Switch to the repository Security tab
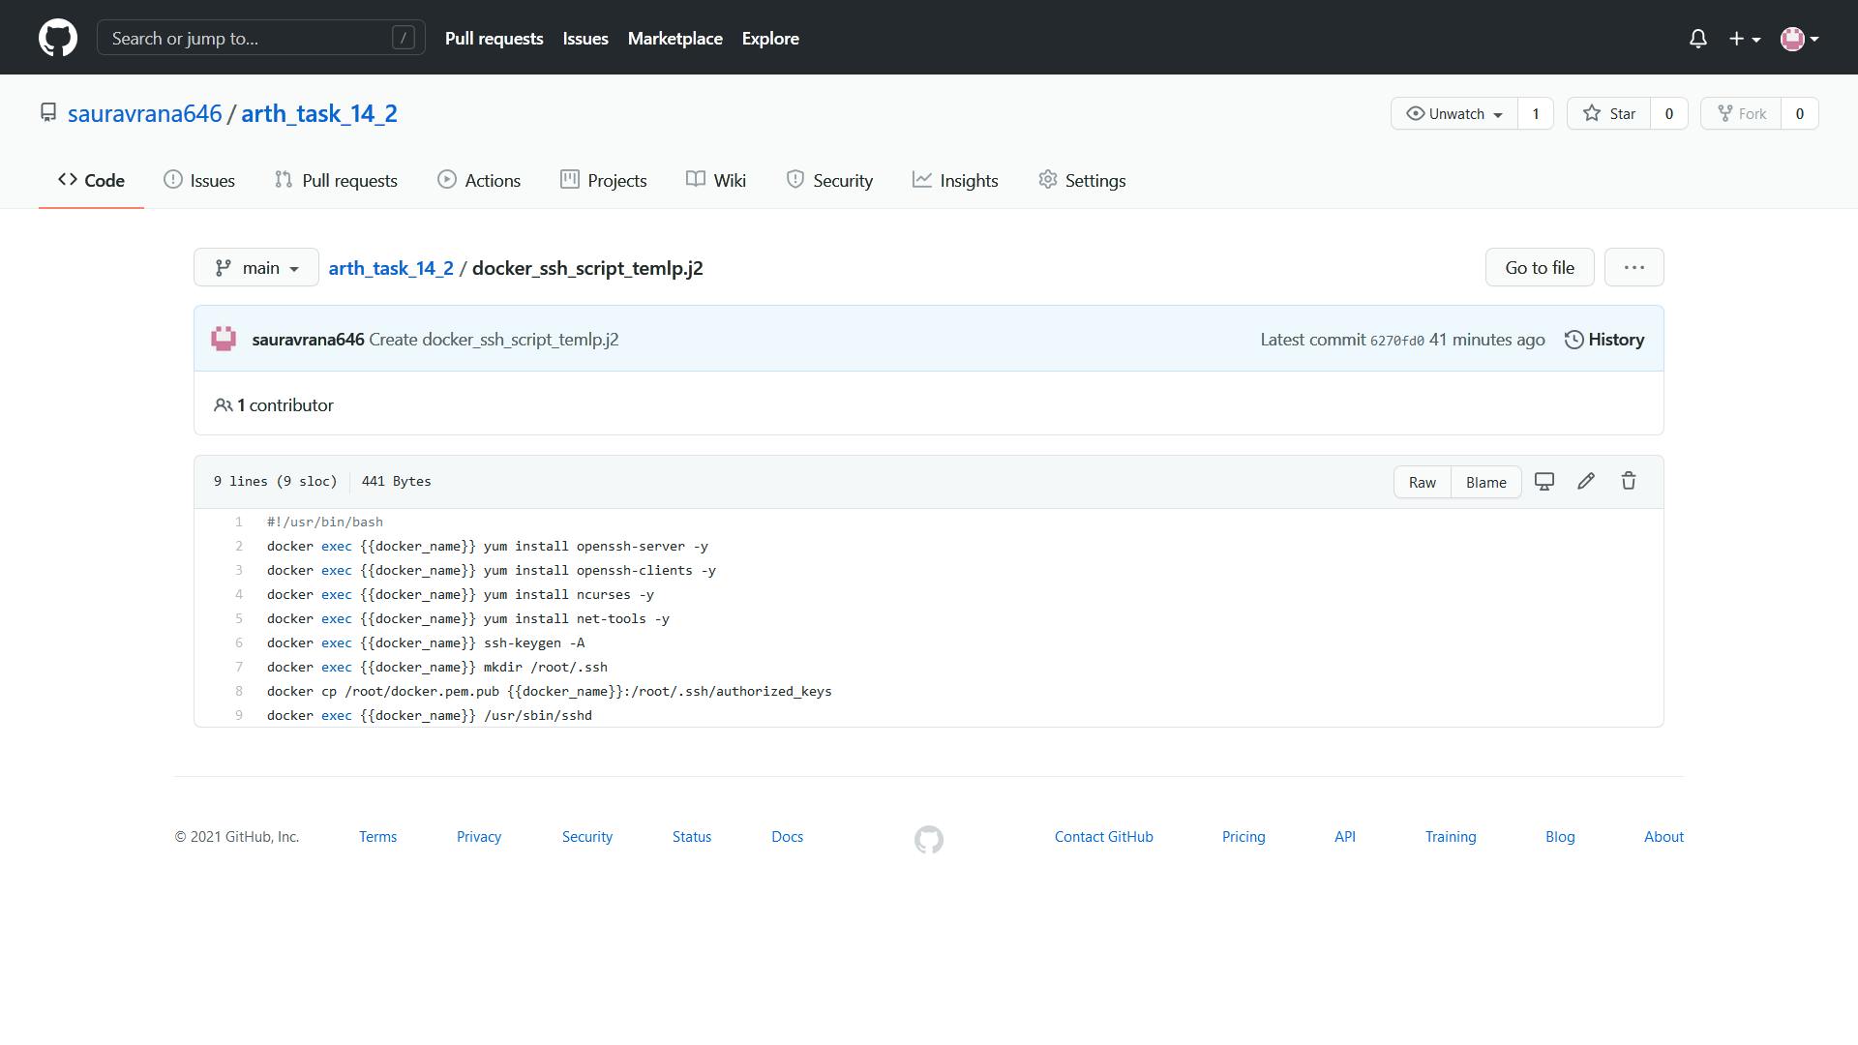The width and height of the screenshot is (1858, 1045). click(x=829, y=180)
